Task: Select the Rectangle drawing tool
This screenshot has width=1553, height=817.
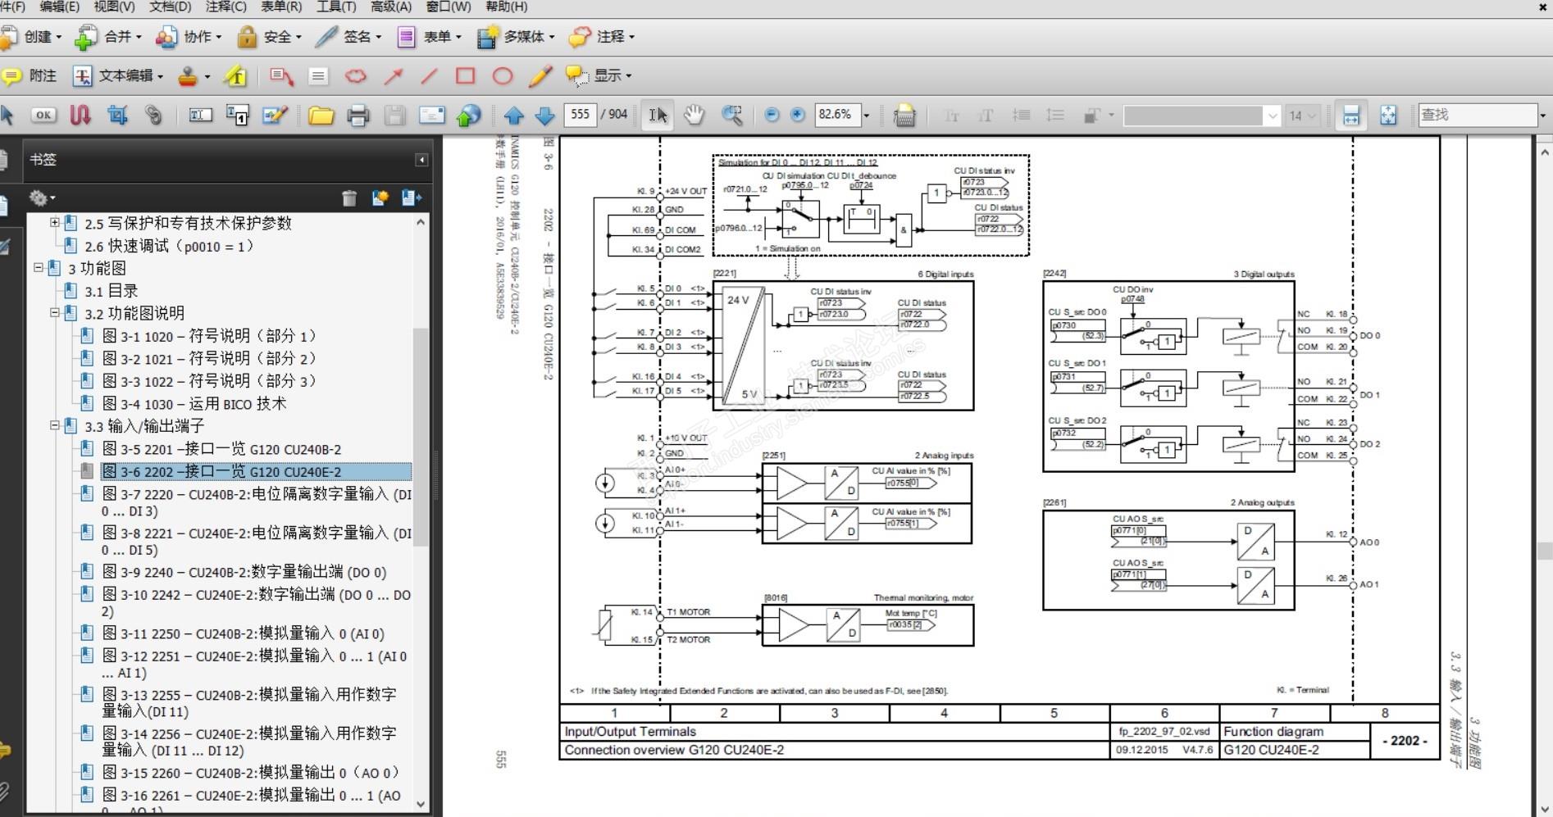Action: click(466, 76)
